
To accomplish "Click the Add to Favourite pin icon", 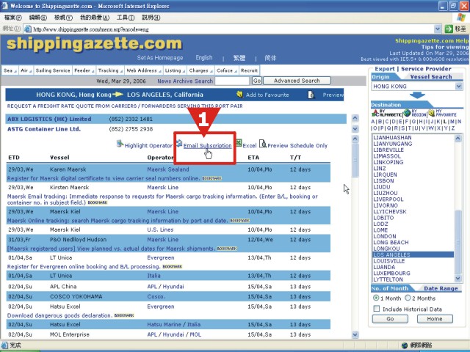I will tap(239, 95).
